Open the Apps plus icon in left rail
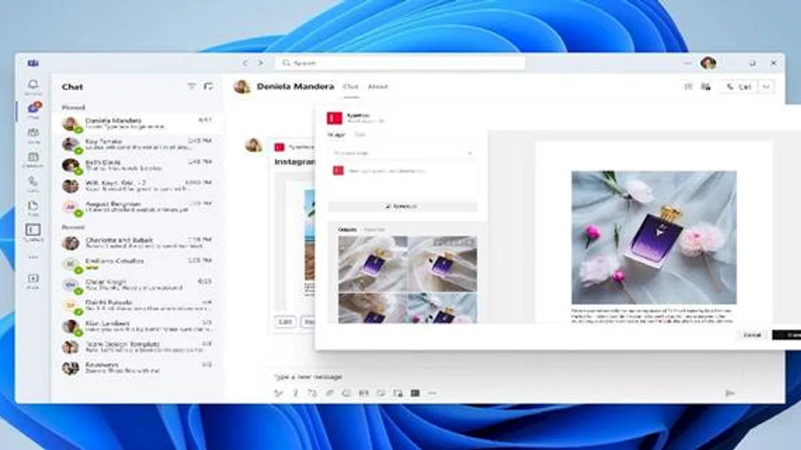 point(33,279)
